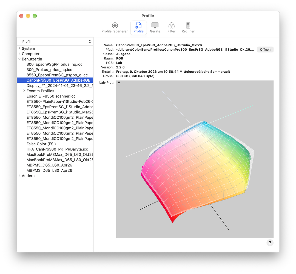Open the Profil sort dropdown
Screen dimensions: 296x274
(x=55, y=42)
